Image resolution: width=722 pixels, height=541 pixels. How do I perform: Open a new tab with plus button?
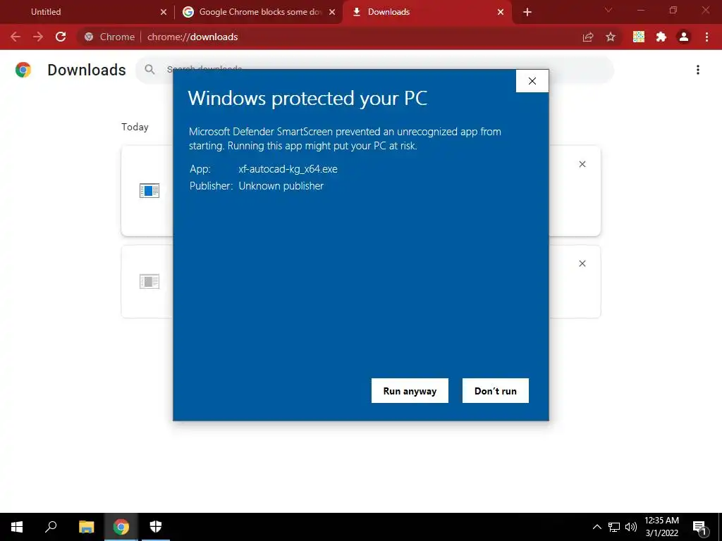(527, 12)
